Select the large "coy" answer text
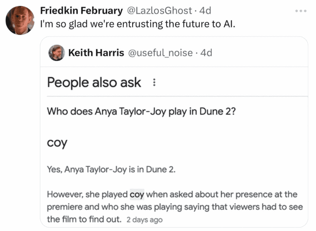The image size is (316, 231). (57, 143)
